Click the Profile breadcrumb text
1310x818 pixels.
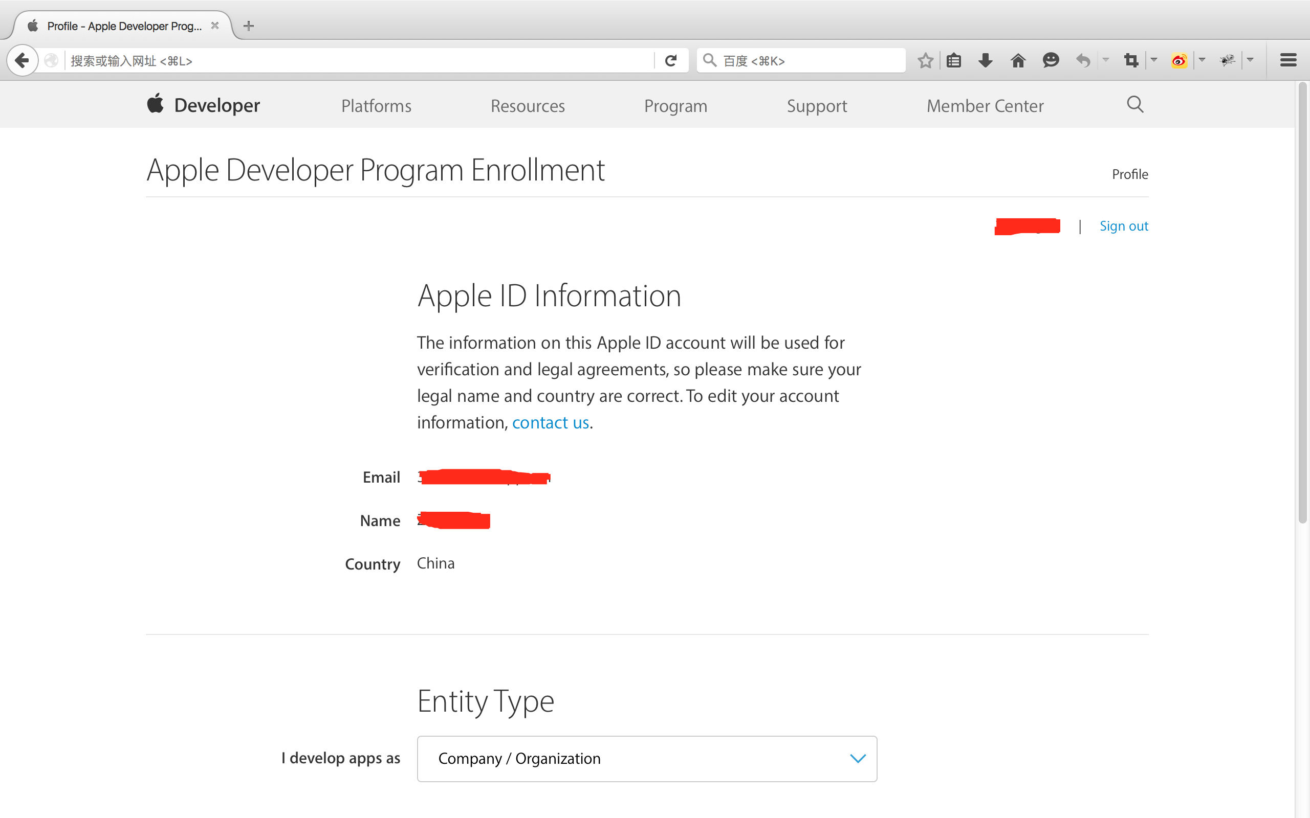(x=1130, y=174)
